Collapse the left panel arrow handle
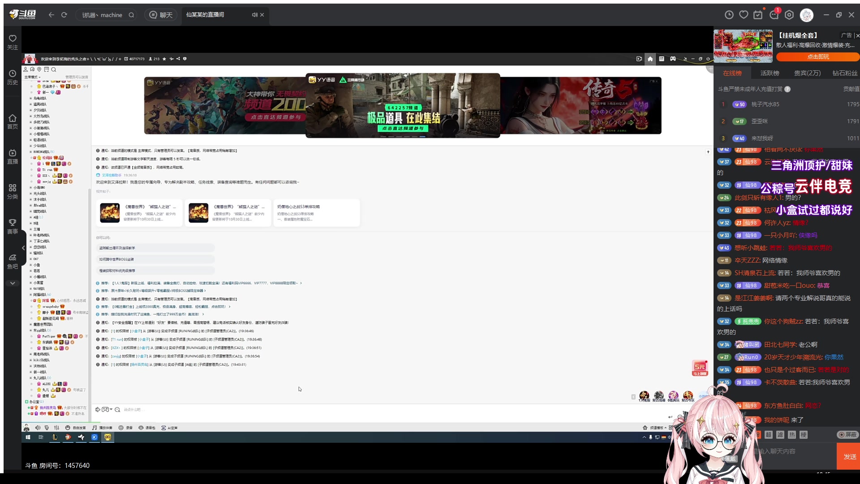This screenshot has width=860, height=484. (23, 248)
